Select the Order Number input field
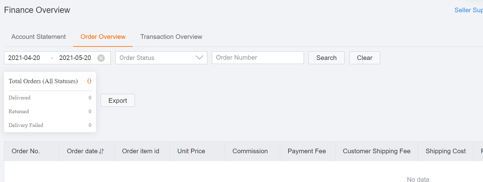This screenshot has height=182, width=483. pyautogui.click(x=258, y=58)
